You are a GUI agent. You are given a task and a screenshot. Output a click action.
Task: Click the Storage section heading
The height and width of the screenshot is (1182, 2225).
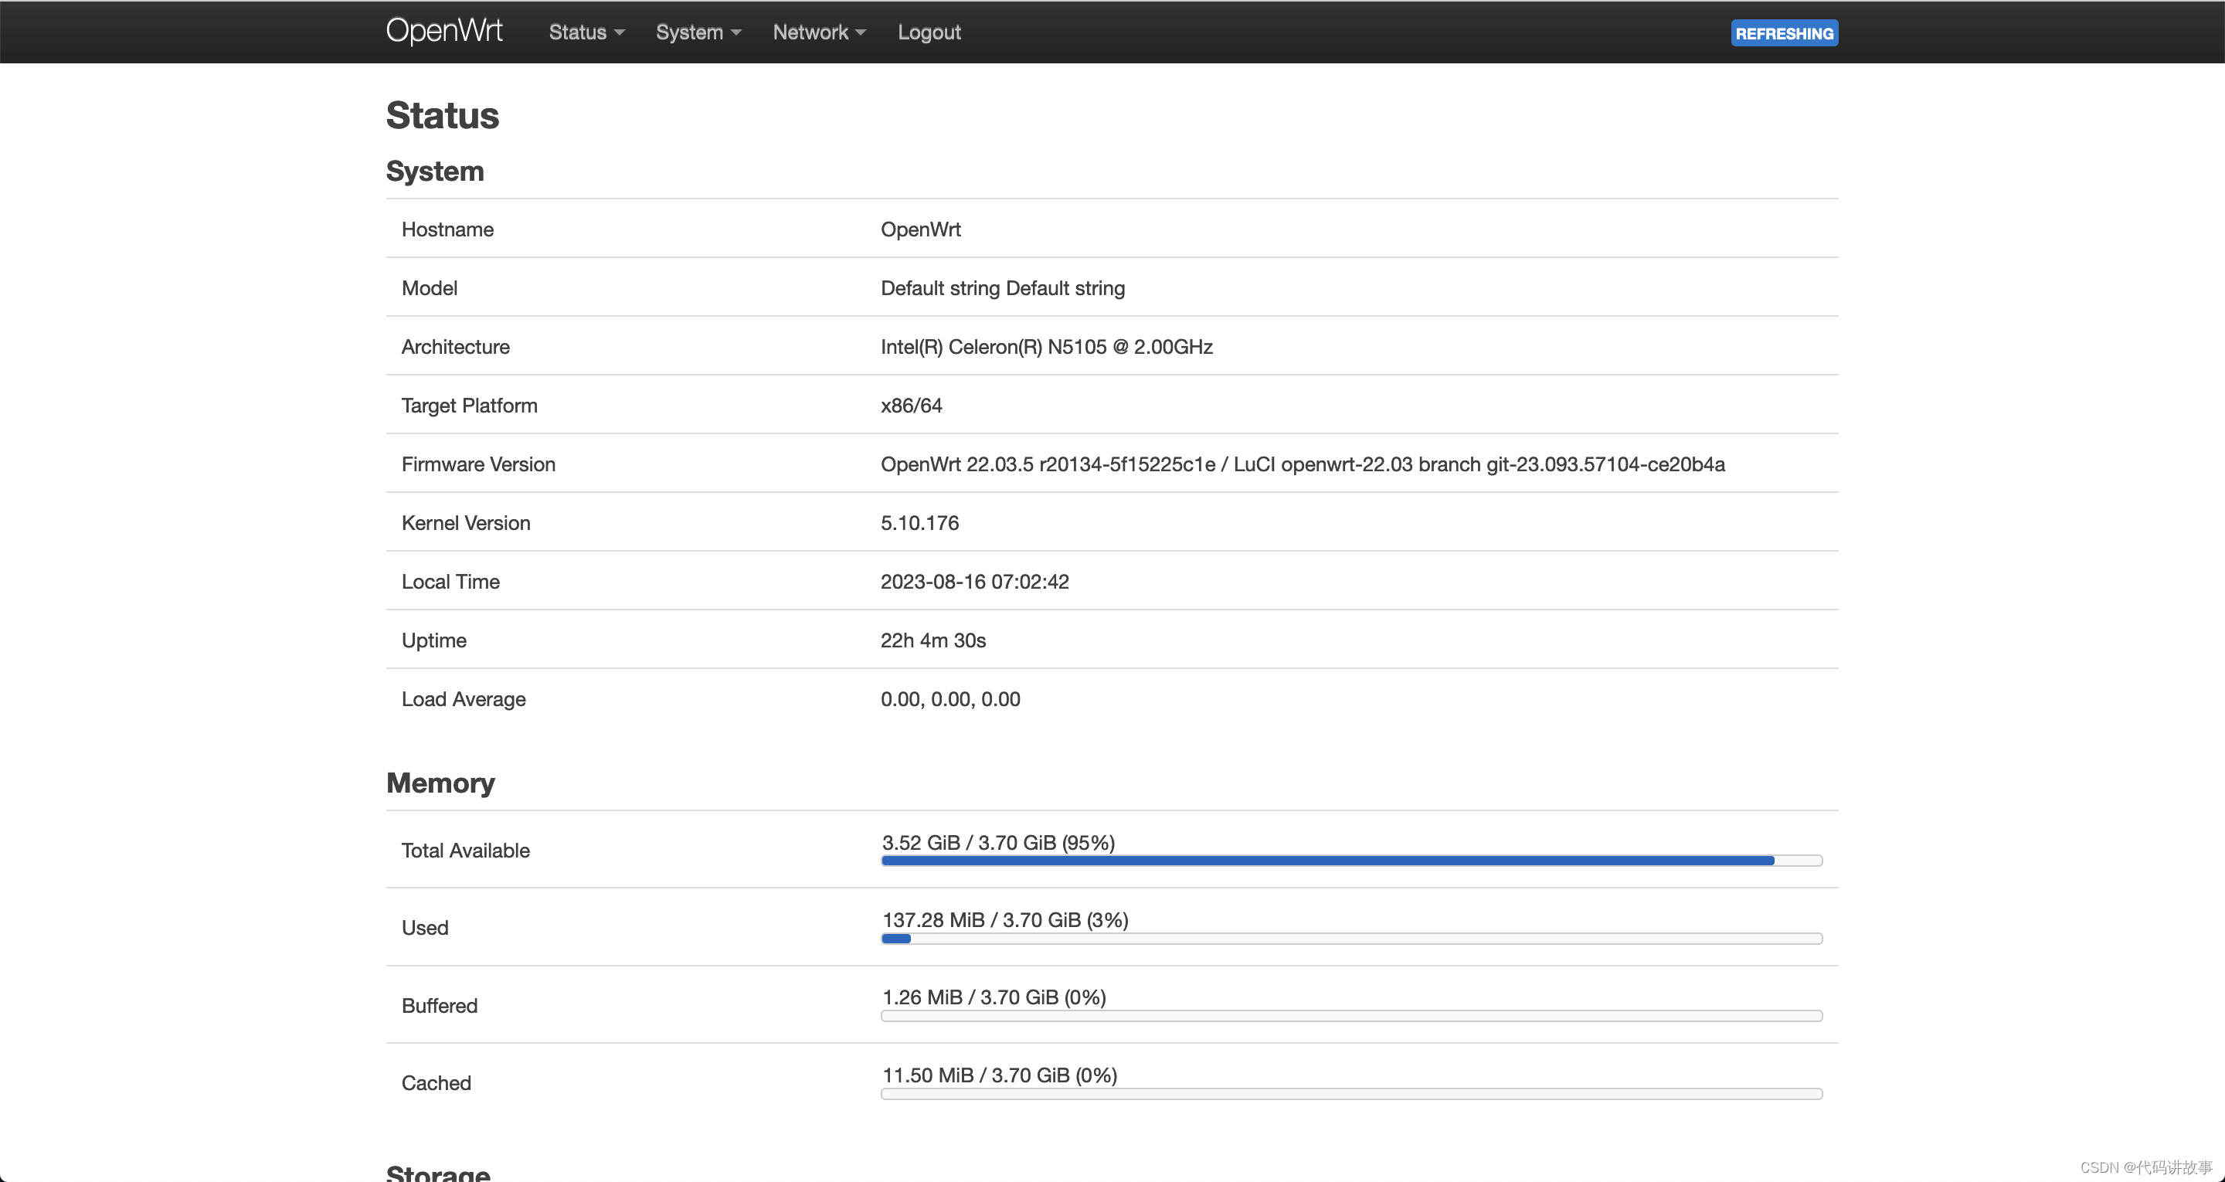tap(438, 1172)
